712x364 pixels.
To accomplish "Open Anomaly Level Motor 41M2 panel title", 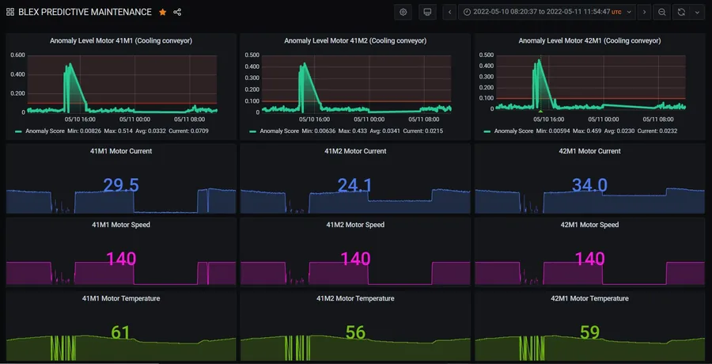I will (355, 40).
